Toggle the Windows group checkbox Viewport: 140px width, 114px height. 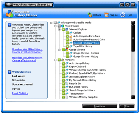click(59, 60)
